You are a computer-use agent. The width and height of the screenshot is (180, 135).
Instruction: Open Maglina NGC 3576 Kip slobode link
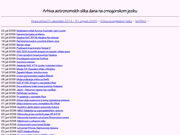[x=38, y=38]
